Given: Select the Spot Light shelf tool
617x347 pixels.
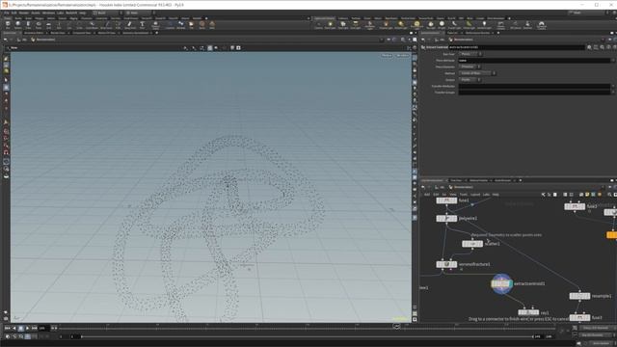Looking at the screenshot, I should pyautogui.click(x=343, y=25).
